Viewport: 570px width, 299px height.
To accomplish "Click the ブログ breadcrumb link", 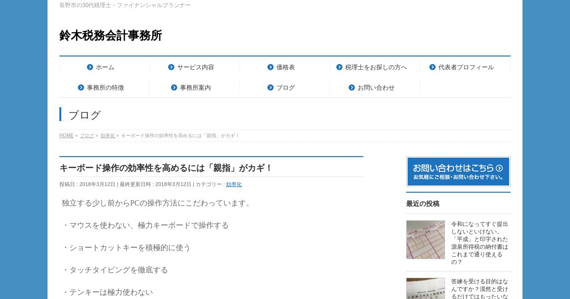I will 87,136.
